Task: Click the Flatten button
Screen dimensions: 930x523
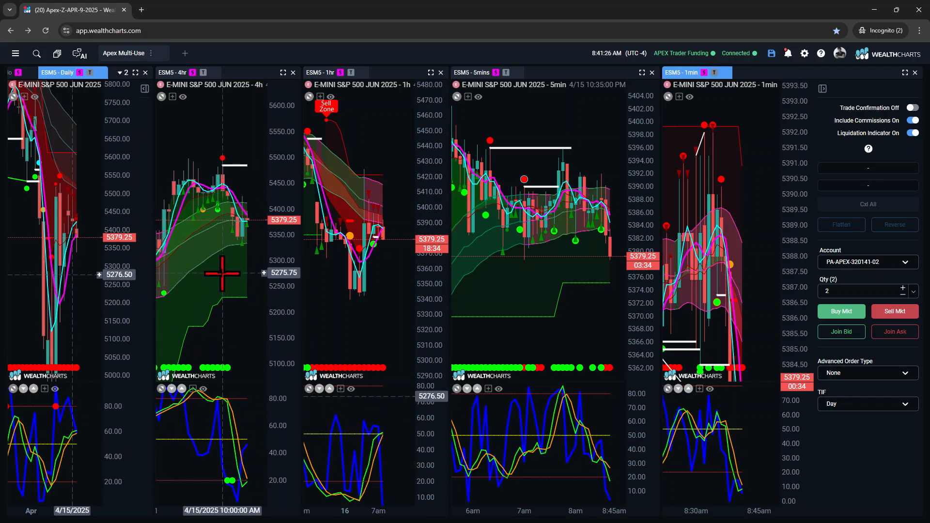Action: 841,225
